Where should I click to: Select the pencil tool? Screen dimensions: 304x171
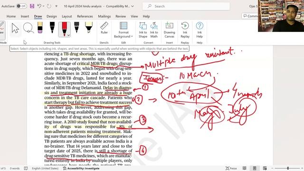click(x=76, y=28)
